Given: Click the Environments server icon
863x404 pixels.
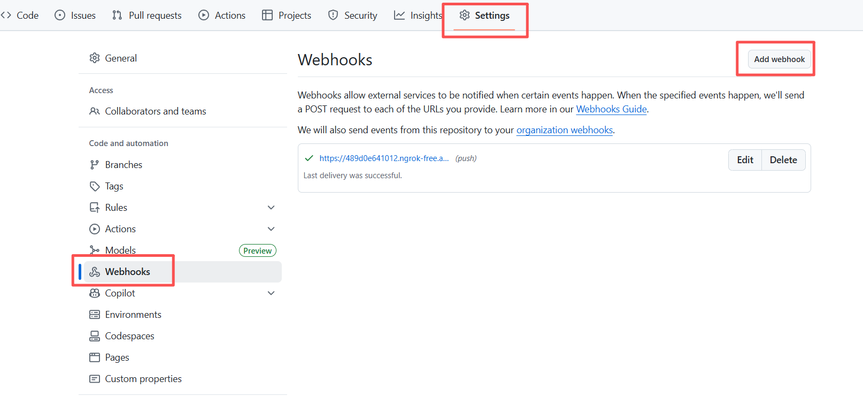Looking at the screenshot, I should (95, 315).
